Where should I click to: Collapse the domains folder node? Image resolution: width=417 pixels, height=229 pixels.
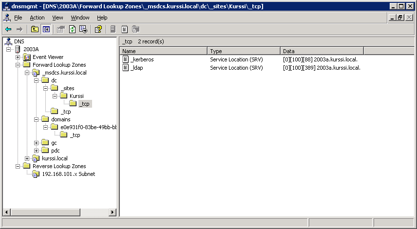[36, 119]
